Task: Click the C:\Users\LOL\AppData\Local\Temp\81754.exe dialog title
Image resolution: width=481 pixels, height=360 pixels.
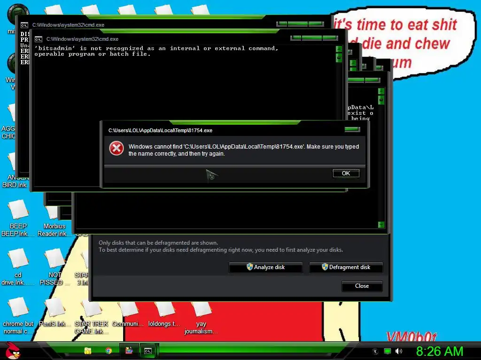Action: pos(161,130)
